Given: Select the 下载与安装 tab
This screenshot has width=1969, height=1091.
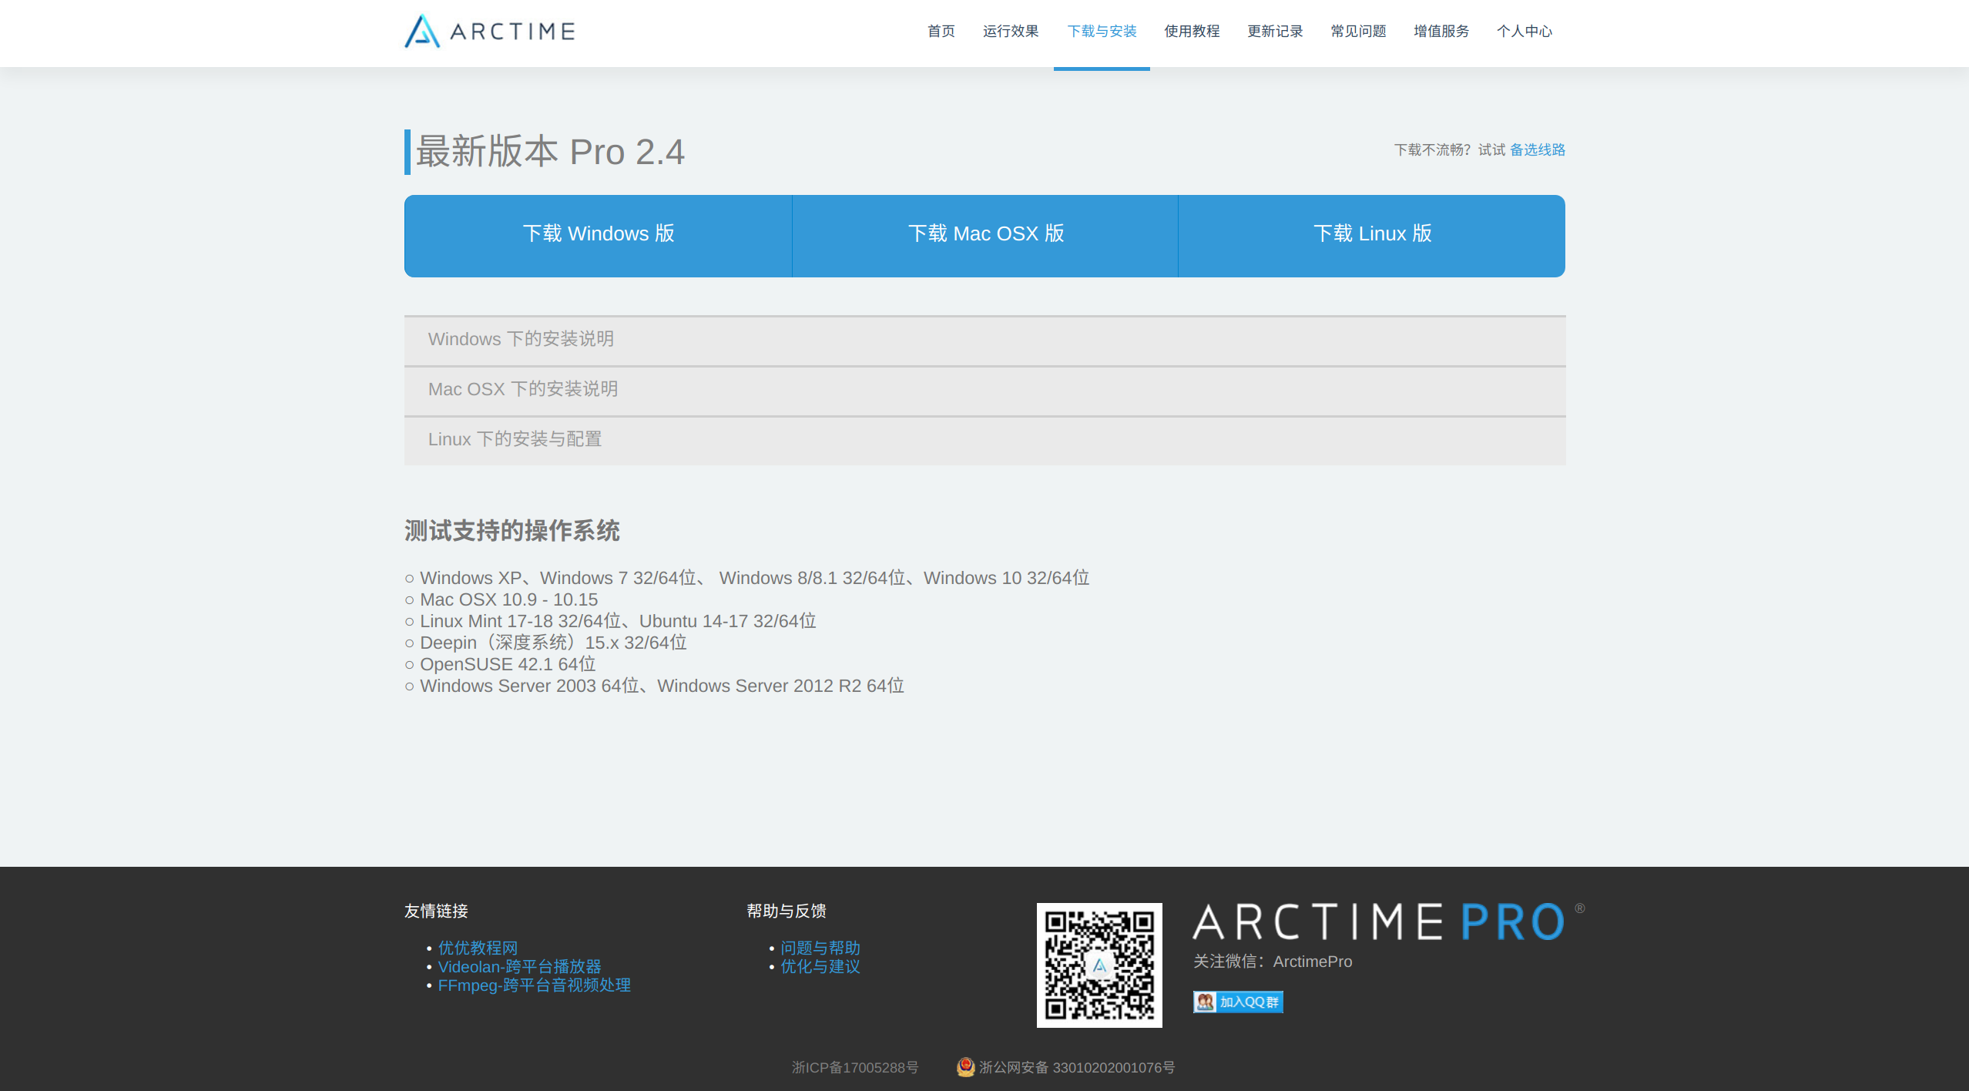Looking at the screenshot, I should [x=1102, y=32].
